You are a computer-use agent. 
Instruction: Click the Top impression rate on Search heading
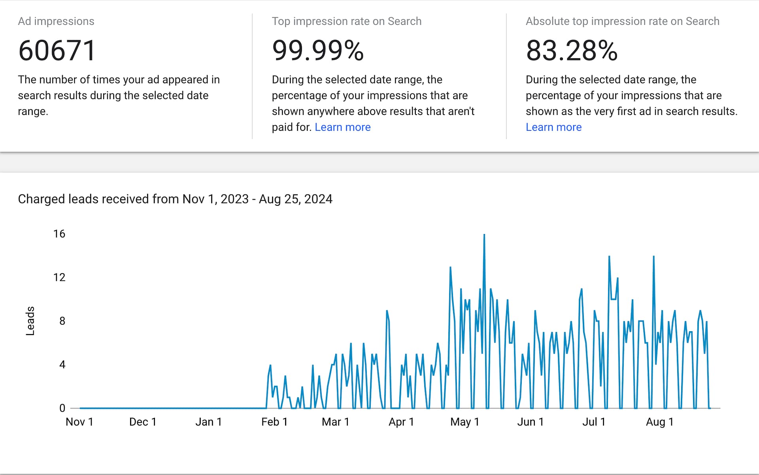click(346, 21)
